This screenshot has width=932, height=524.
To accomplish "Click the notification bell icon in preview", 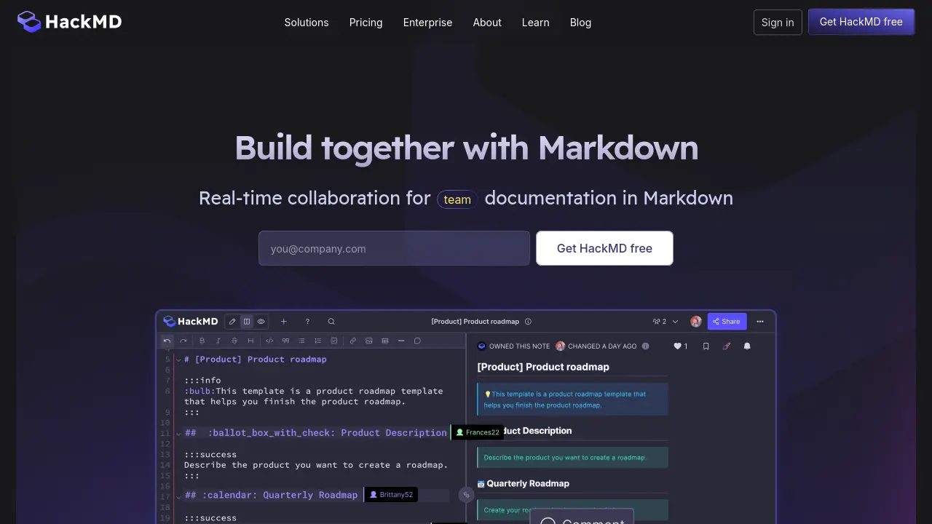I will click(x=747, y=346).
